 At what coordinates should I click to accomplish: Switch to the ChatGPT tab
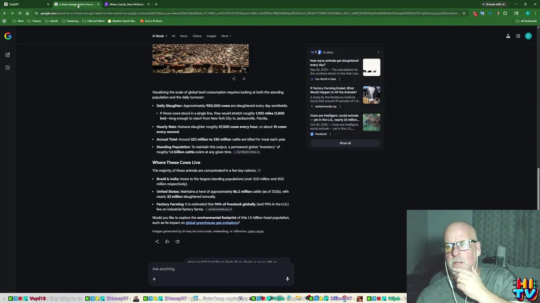(25, 4)
